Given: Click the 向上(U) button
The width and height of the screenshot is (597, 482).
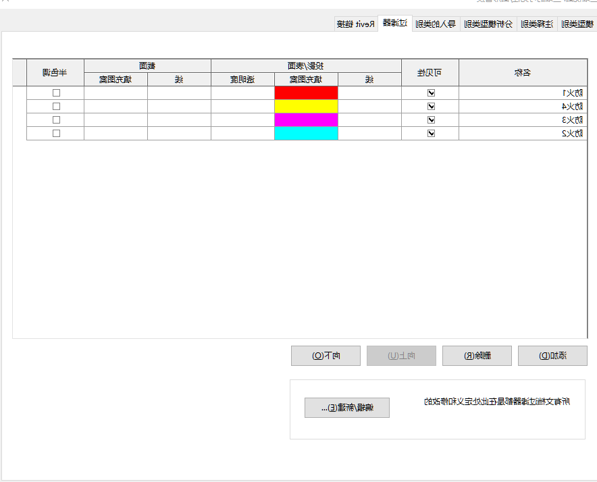Looking at the screenshot, I should pyautogui.click(x=401, y=356).
